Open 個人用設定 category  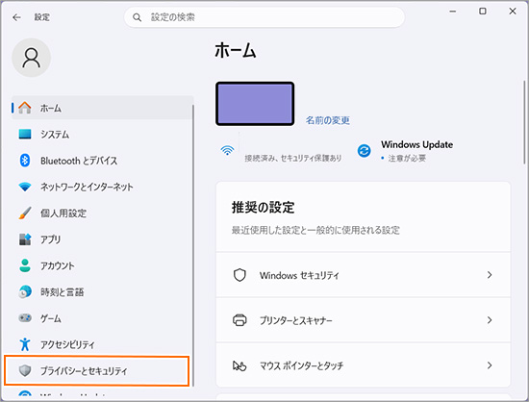pos(103,214)
